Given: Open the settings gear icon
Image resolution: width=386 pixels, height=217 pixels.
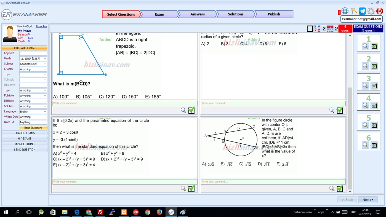Looking at the screenshot, I should (x=371, y=11).
